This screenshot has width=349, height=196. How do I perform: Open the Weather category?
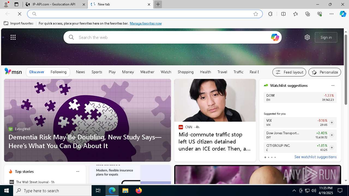[x=147, y=72]
